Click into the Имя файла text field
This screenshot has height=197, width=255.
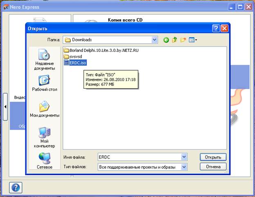[x=140, y=157]
